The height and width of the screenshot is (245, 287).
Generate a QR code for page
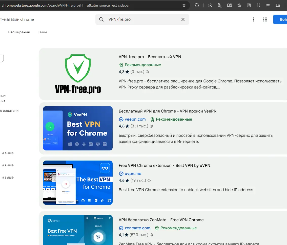pos(258,5)
